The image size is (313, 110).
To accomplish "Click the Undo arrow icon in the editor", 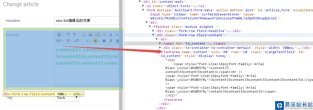I will click(68, 35).
